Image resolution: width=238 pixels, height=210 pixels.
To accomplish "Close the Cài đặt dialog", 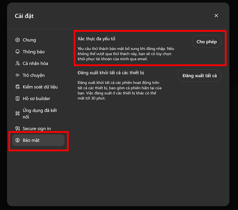I will pos(216,16).
